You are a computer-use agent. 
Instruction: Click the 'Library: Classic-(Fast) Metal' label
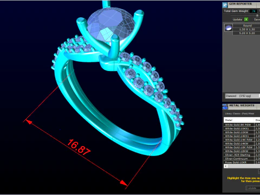[x=239, y=114]
